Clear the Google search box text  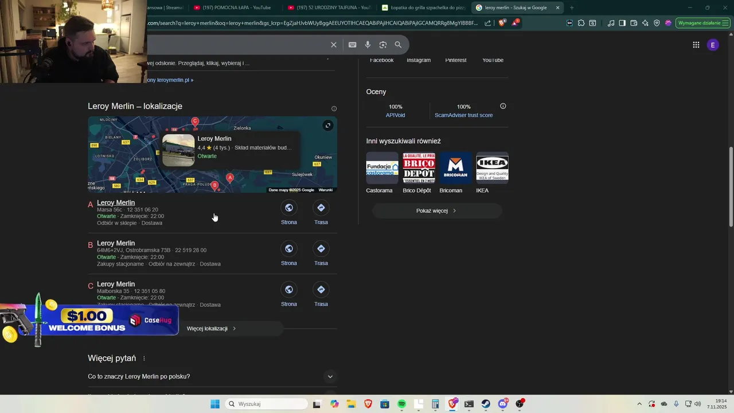point(334,45)
